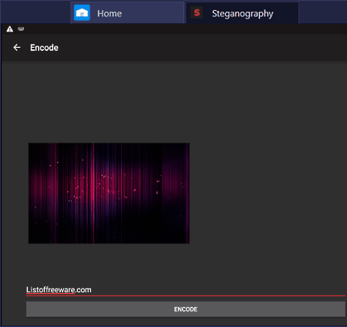Click the misspelled underlined word Listoffreeware
The image size is (347, 327).
(50, 290)
